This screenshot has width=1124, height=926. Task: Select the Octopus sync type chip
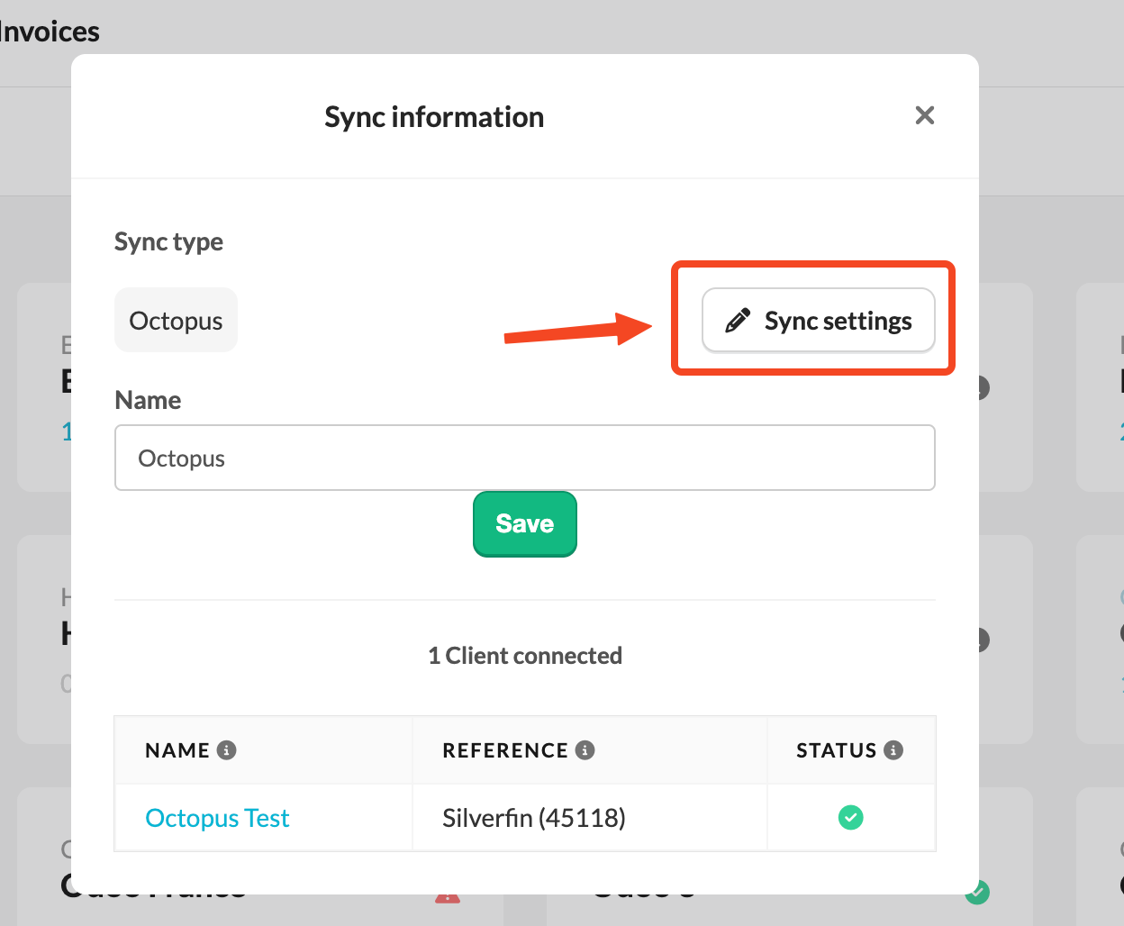[x=176, y=320]
